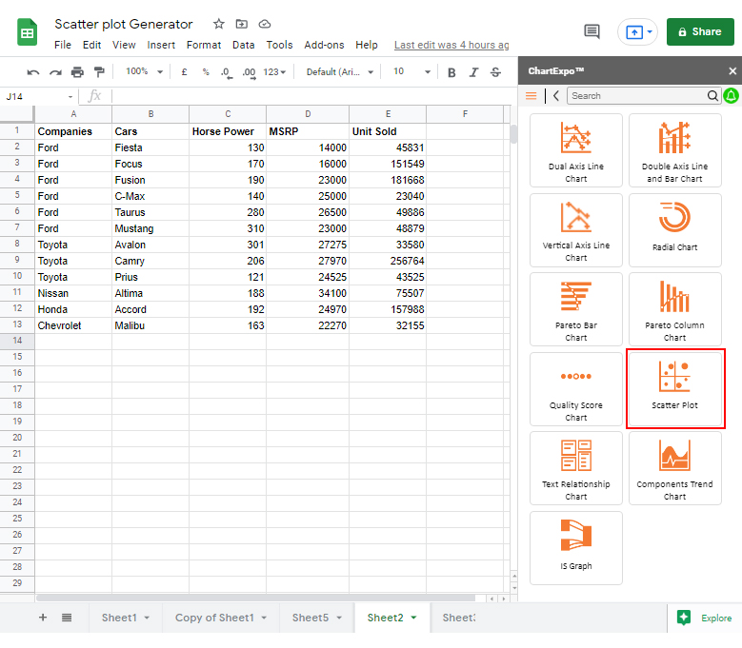Format as currency with pound icon
The width and height of the screenshot is (742, 648).
(184, 72)
